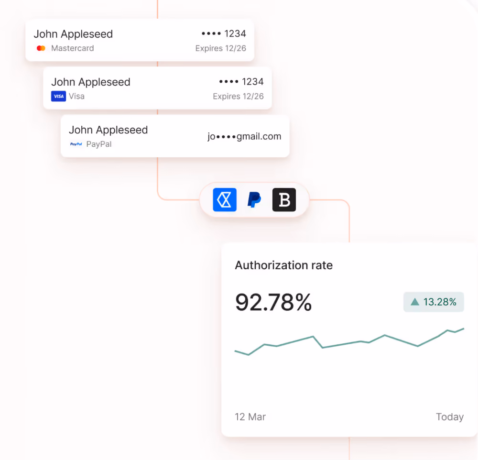Viewport: 478px width, 460px height.
Task: Select the blue Checkout.com style processor icon
Action: click(x=225, y=200)
